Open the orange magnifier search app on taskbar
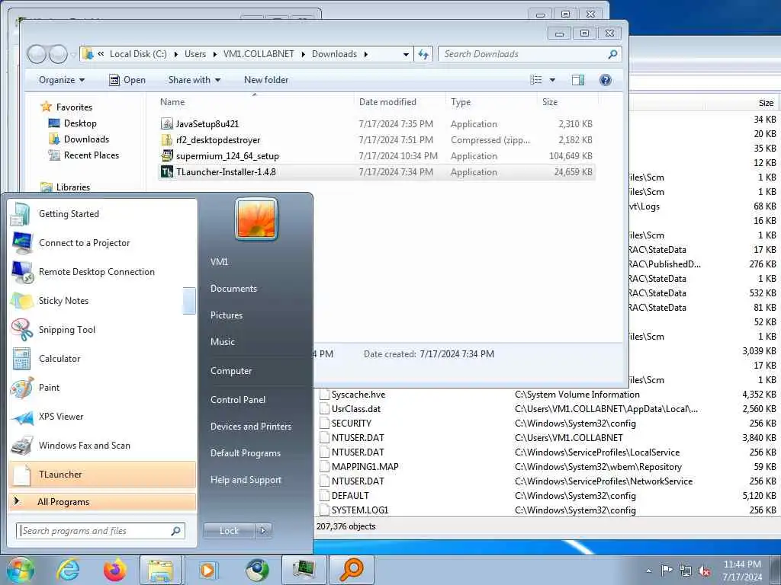Viewport: 781px width, 585px height. (x=351, y=570)
